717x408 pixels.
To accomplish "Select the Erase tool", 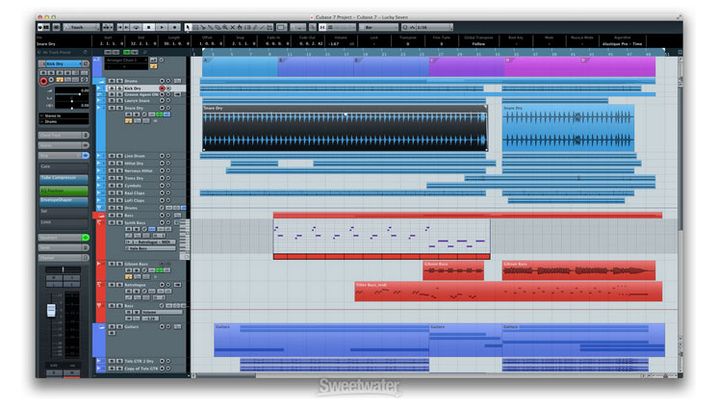I will coord(218,28).
